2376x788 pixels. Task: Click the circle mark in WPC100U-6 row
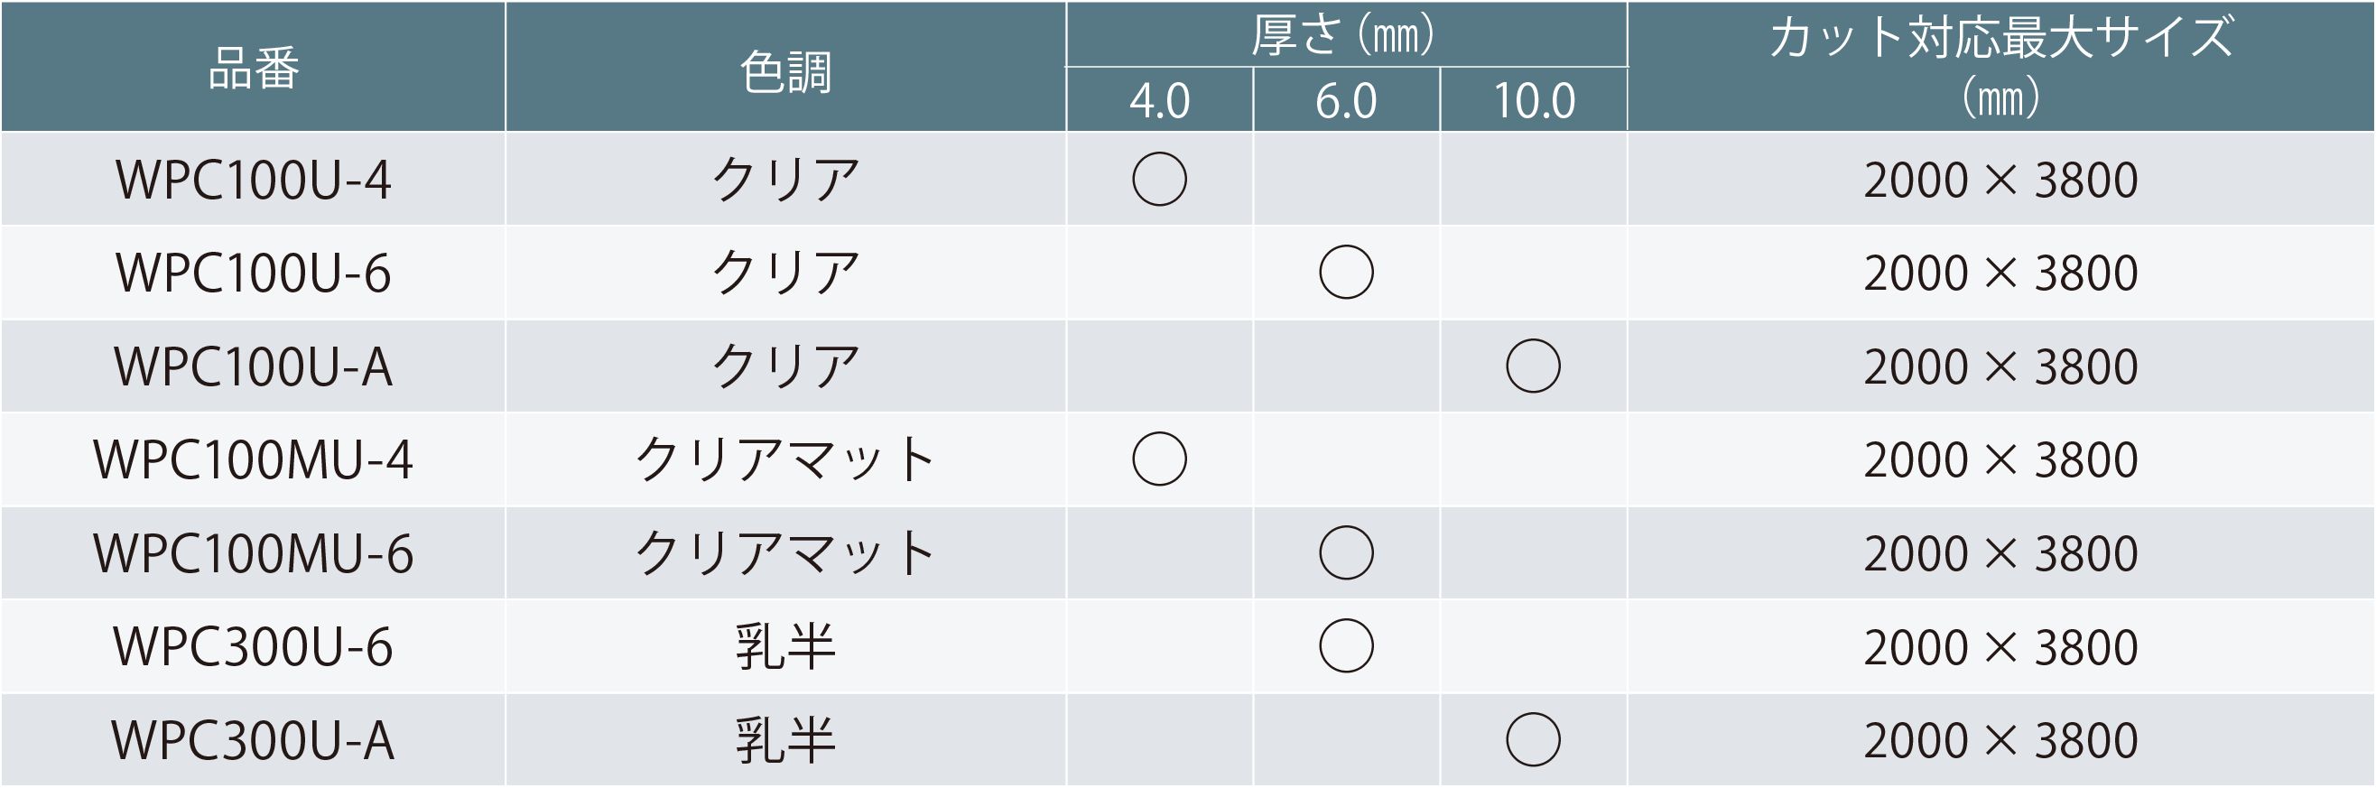[1346, 273]
